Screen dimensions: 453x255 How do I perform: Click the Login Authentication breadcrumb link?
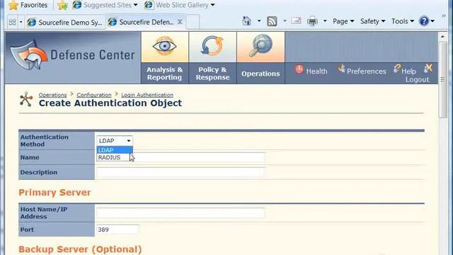click(147, 95)
